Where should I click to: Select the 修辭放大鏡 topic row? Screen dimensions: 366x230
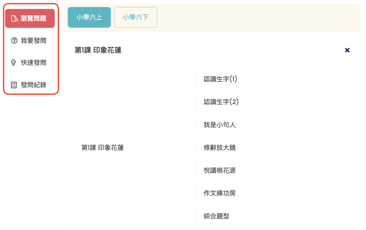(x=273, y=148)
